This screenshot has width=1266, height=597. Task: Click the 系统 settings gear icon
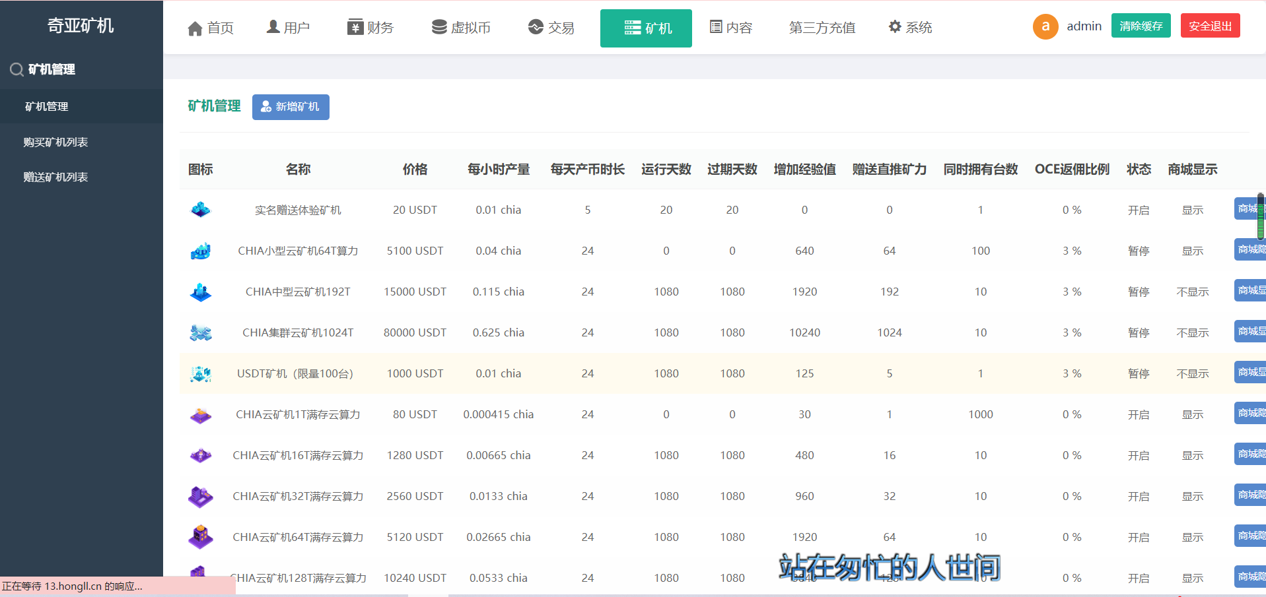(894, 26)
